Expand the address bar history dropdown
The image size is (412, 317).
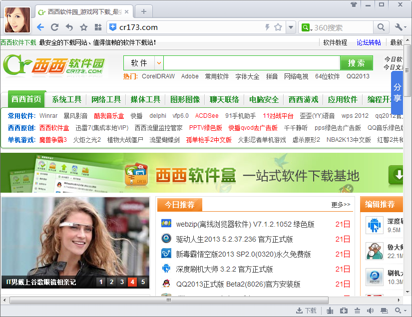291,27
